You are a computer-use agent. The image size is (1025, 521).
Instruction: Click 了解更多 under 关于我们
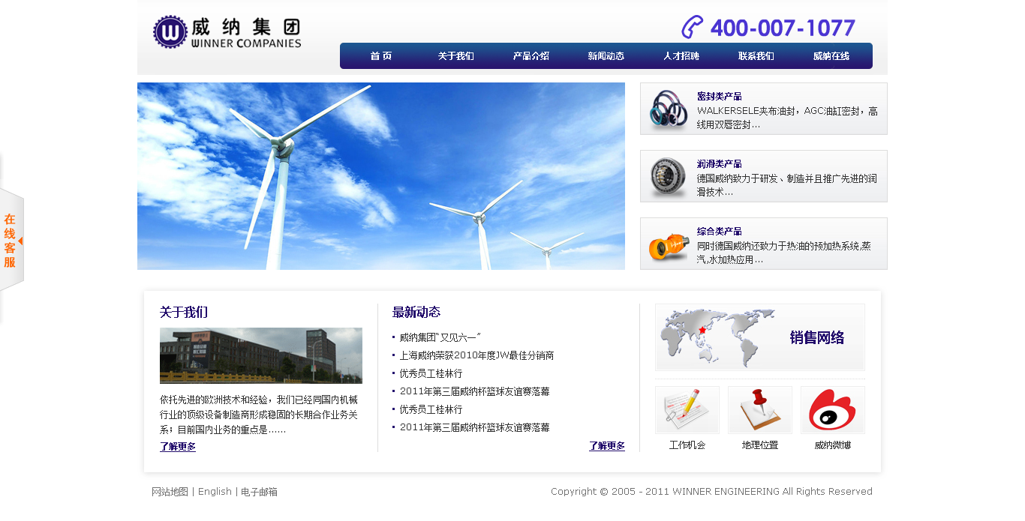pyautogui.click(x=178, y=447)
